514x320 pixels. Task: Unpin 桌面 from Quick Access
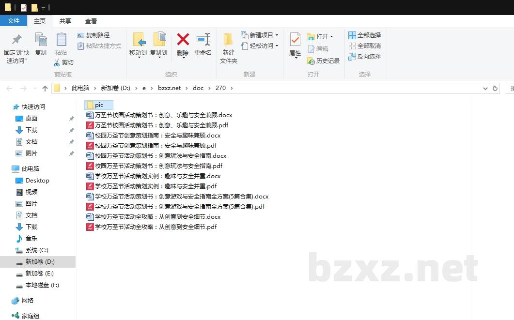coord(71,118)
